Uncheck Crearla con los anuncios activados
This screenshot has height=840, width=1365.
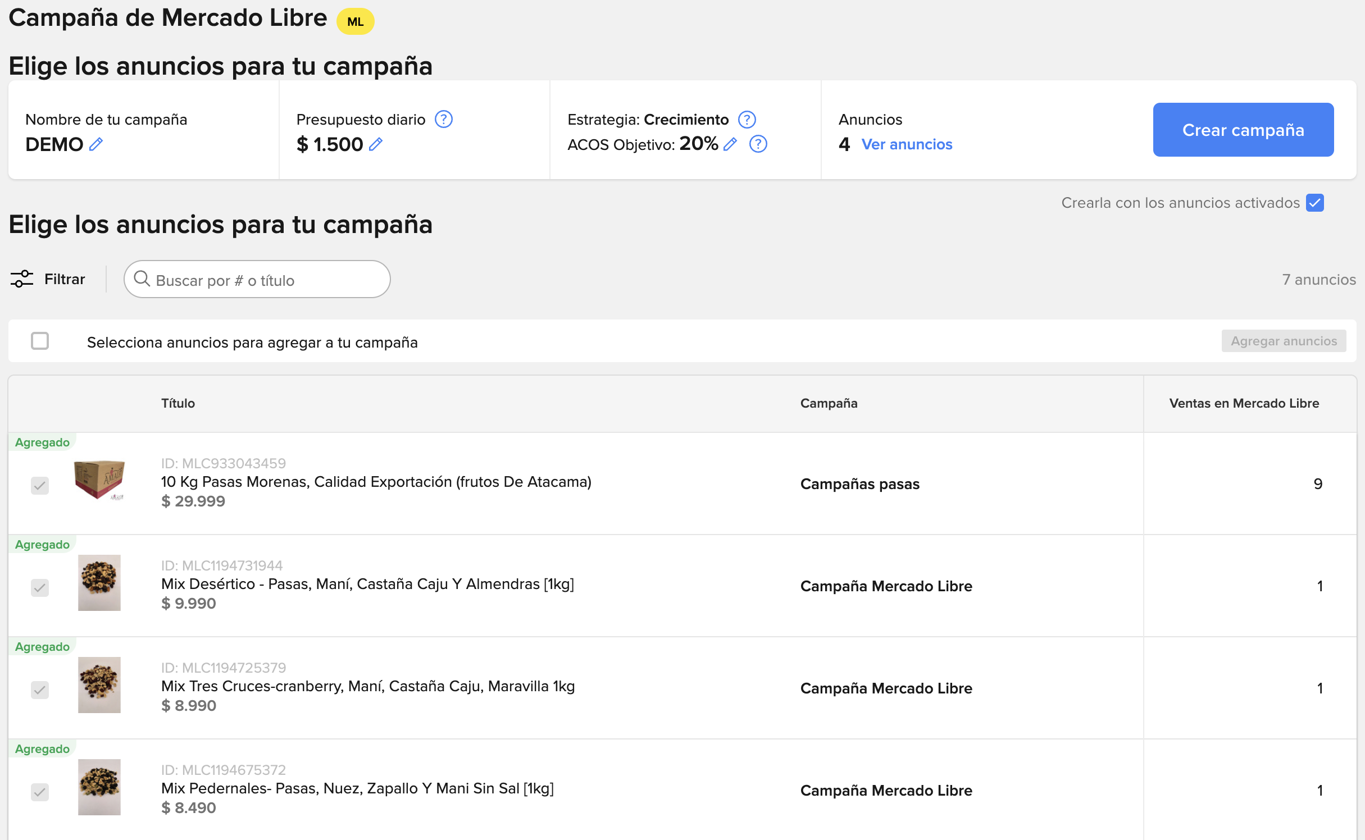(1315, 203)
